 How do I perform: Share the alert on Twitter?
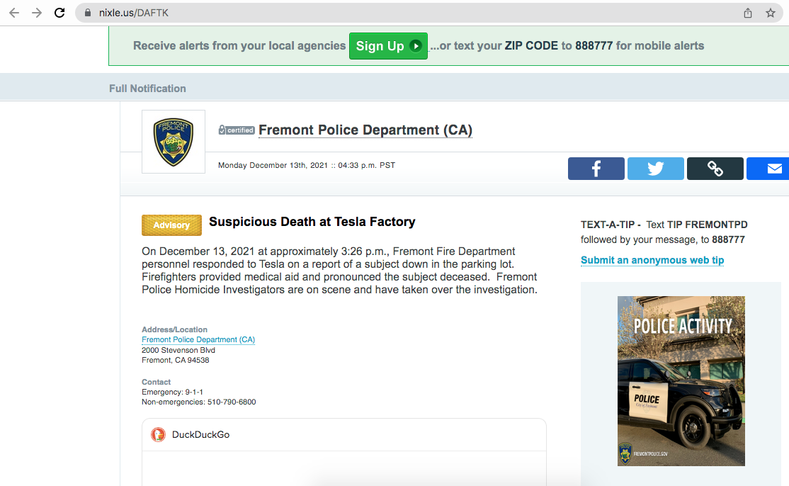[x=656, y=169]
